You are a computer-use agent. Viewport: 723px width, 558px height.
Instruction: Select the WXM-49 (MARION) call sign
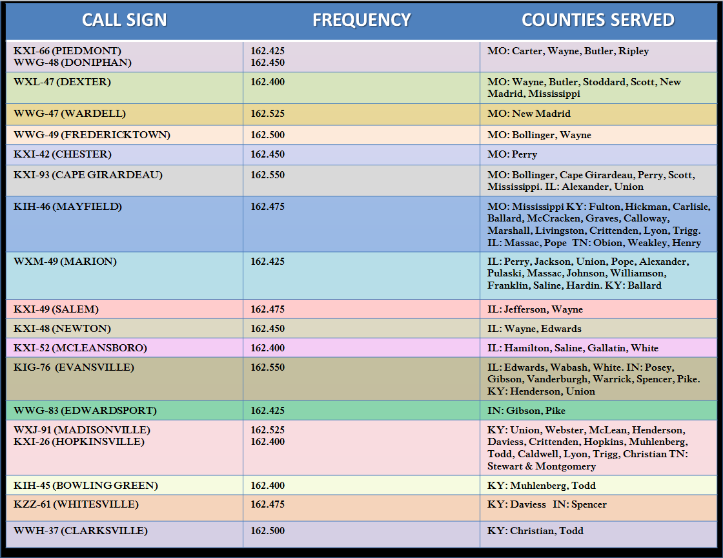pyautogui.click(x=65, y=262)
